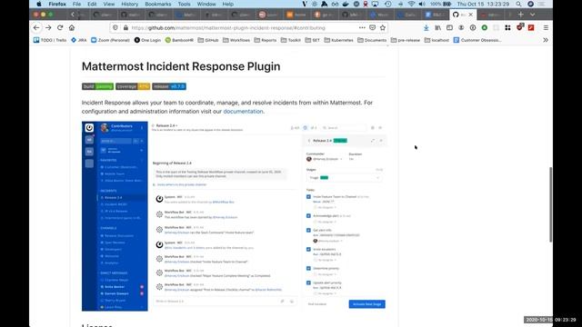Open the Firefox home page icon

[72, 28]
